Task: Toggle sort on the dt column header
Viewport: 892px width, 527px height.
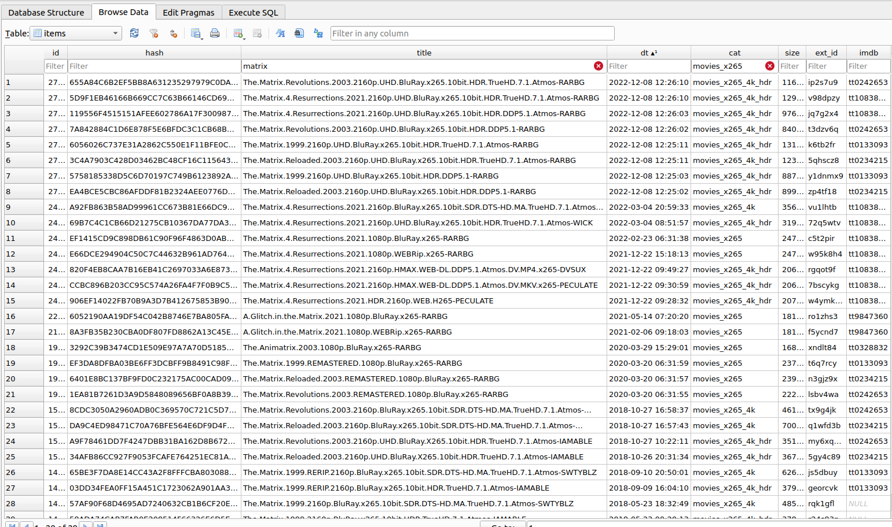Action: [x=648, y=53]
